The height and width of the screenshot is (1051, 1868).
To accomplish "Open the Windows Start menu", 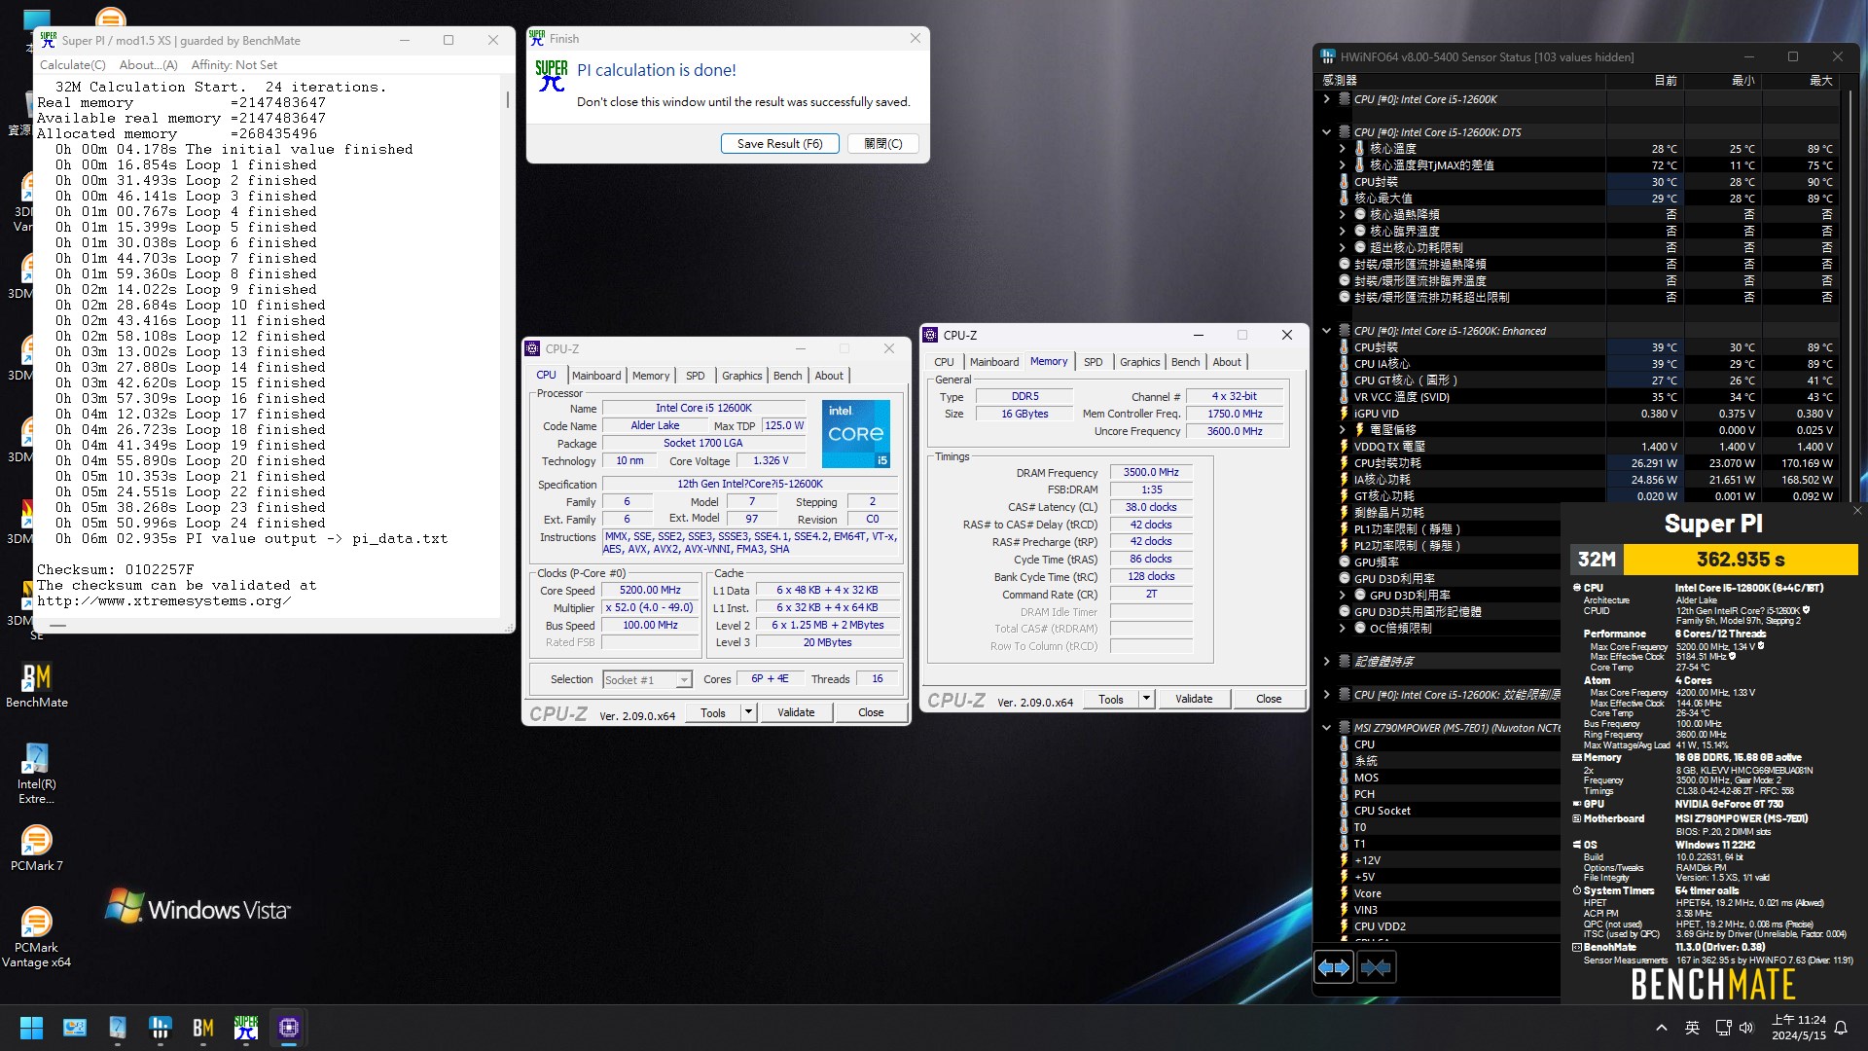I will point(31,1028).
